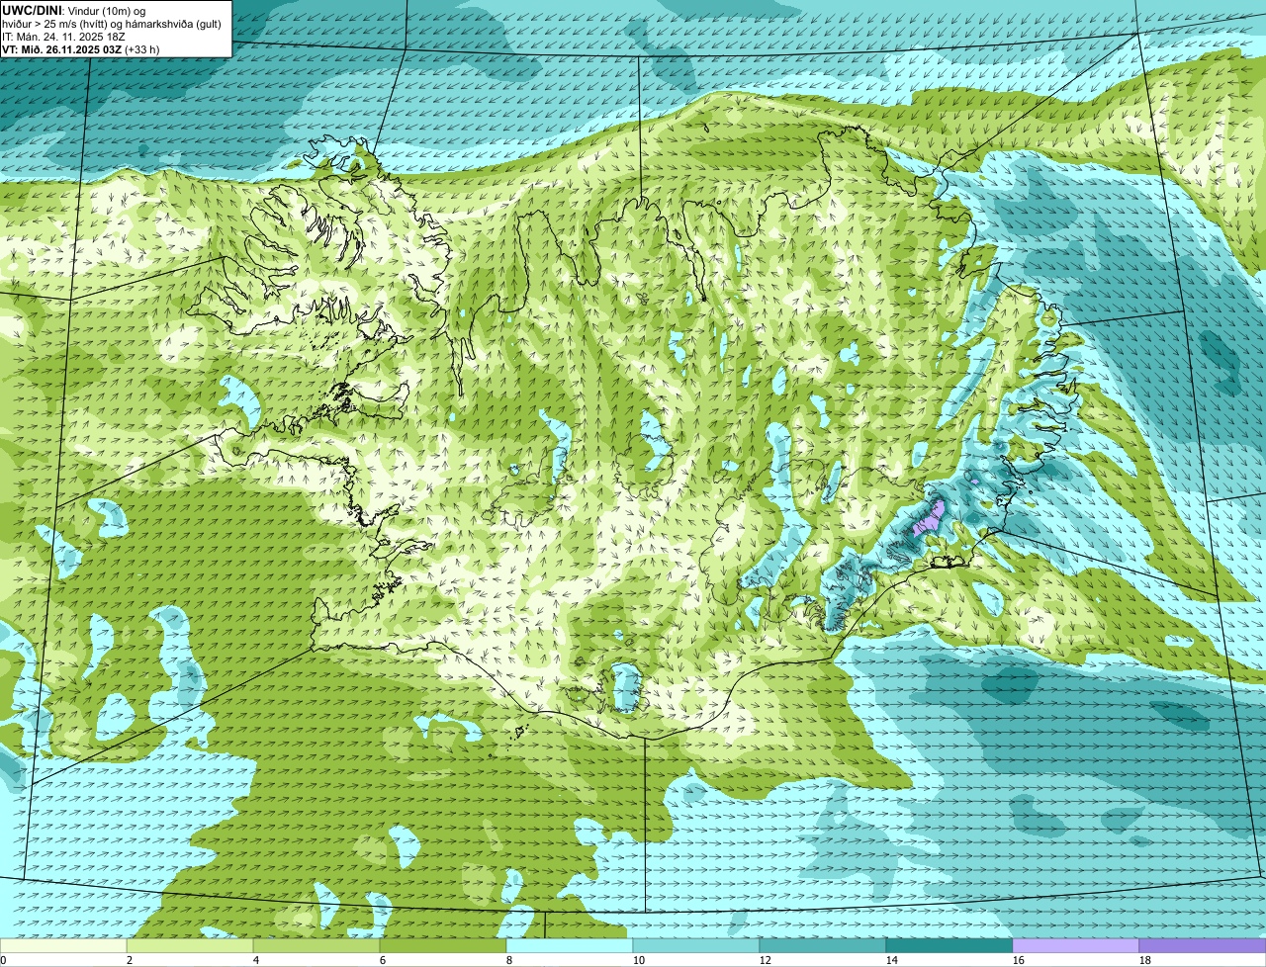Click the scale label '6'
The width and height of the screenshot is (1266, 967).
tap(383, 960)
